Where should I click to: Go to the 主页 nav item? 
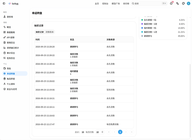97,4
